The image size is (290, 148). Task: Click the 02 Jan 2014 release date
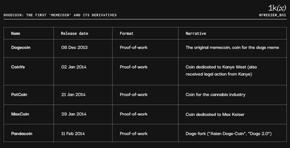point(73,67)
